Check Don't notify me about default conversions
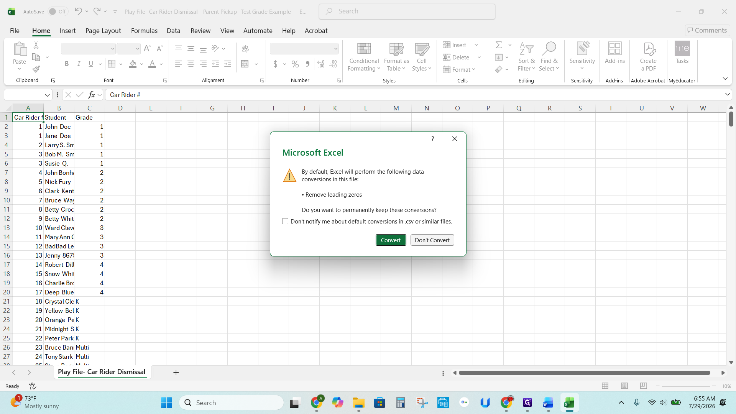736x414 pixels. (x=285, y=222)
